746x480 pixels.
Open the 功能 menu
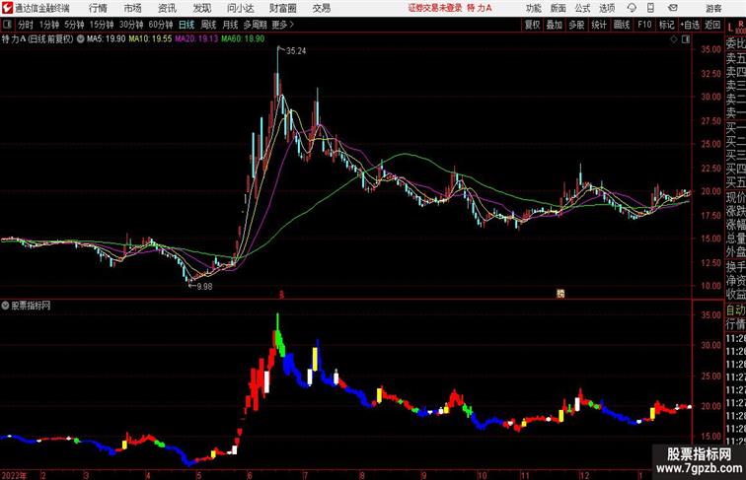click(533, 8)
